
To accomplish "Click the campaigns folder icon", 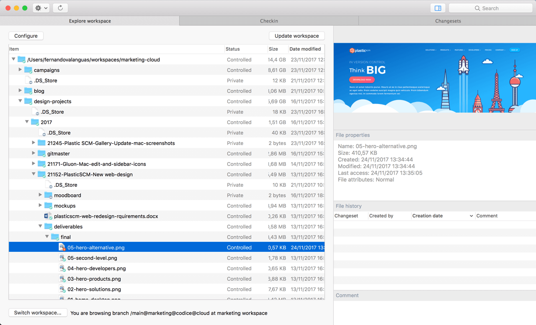I will coord(28,70).
